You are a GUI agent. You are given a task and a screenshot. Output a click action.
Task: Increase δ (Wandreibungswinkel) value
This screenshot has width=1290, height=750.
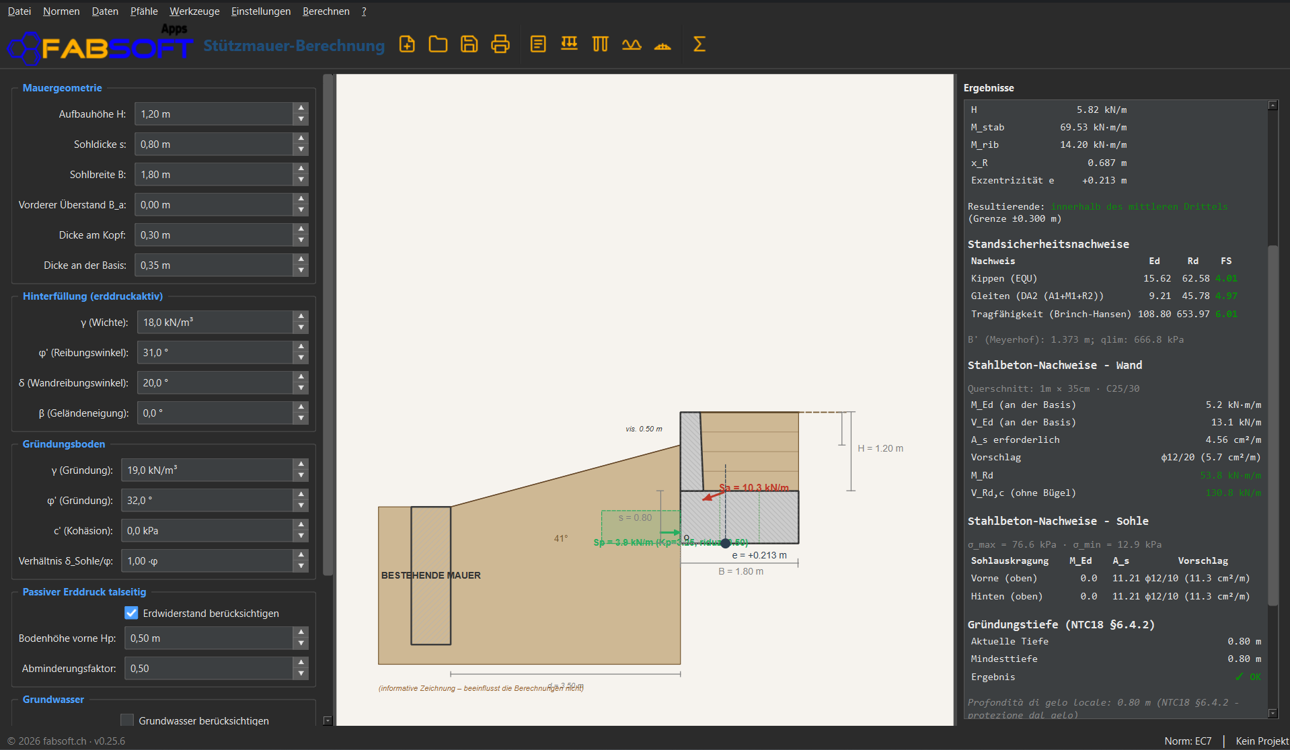(x=301, y=377)
